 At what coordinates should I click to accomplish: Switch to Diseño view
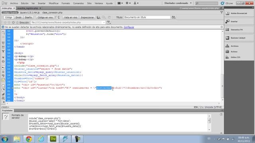click(28, 17)
